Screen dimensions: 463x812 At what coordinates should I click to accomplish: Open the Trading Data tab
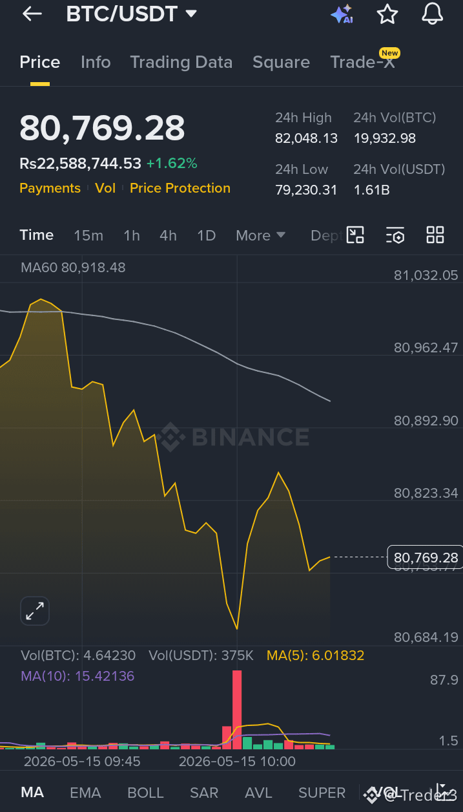[x=181, y=62]
